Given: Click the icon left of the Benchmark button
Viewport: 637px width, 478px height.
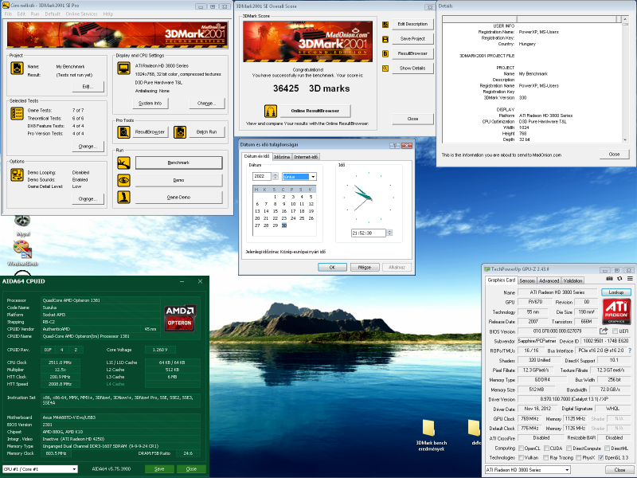Looking at the screenshot, I should click(124, 163).
